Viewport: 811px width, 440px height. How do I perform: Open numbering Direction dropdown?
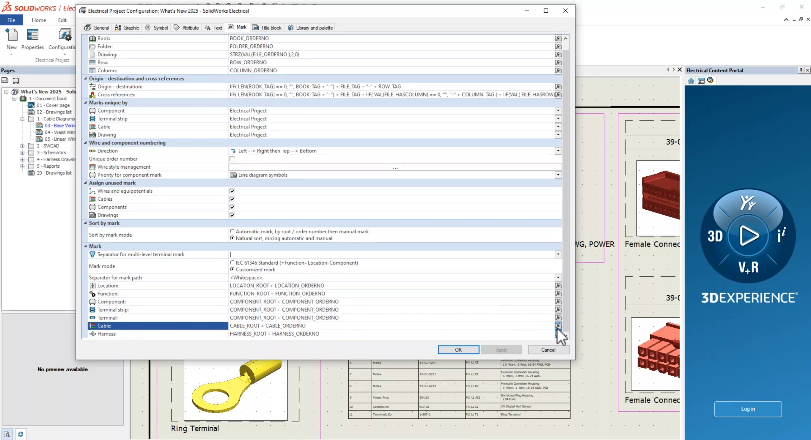pyautogui.click(x=558, y=151)
